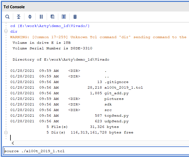Toggle column selection mode icon
The height and width of the screenshot is (157, 189).
[64, 17]
